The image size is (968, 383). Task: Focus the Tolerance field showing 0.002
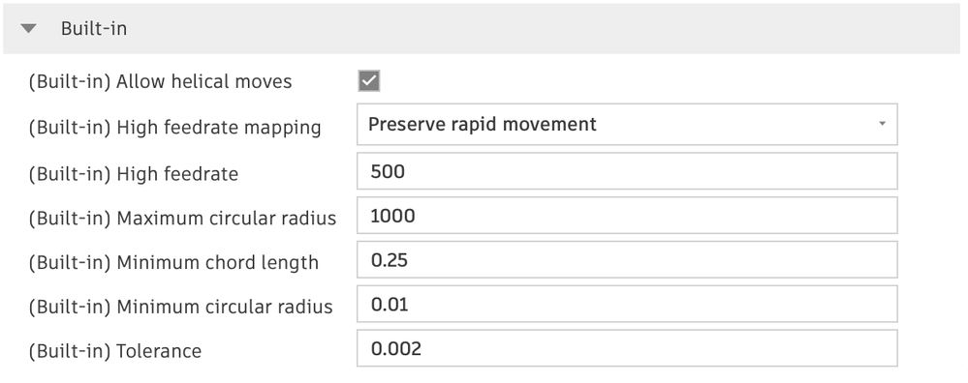click(x=627, y=348)
